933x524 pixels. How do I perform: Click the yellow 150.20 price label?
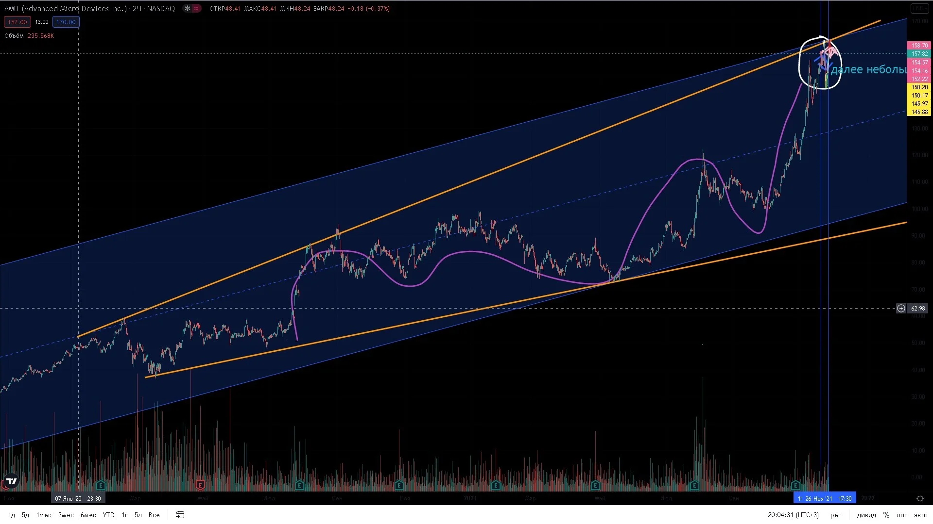coord(919,87)
